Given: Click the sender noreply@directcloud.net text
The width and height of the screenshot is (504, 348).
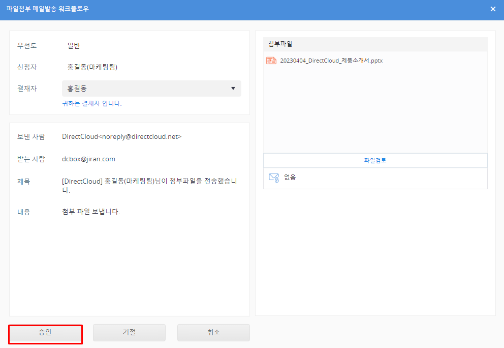Looking at the screenshot, I should coord(121,136).
